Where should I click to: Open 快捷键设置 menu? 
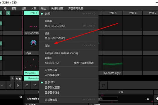click(x=57, y=8)
